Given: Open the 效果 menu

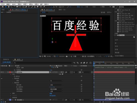Looking at the screenshot, I should [25, 4].
